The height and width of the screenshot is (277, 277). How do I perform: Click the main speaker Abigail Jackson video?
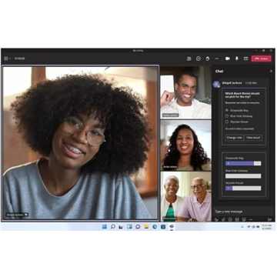(x=80, y=143)
